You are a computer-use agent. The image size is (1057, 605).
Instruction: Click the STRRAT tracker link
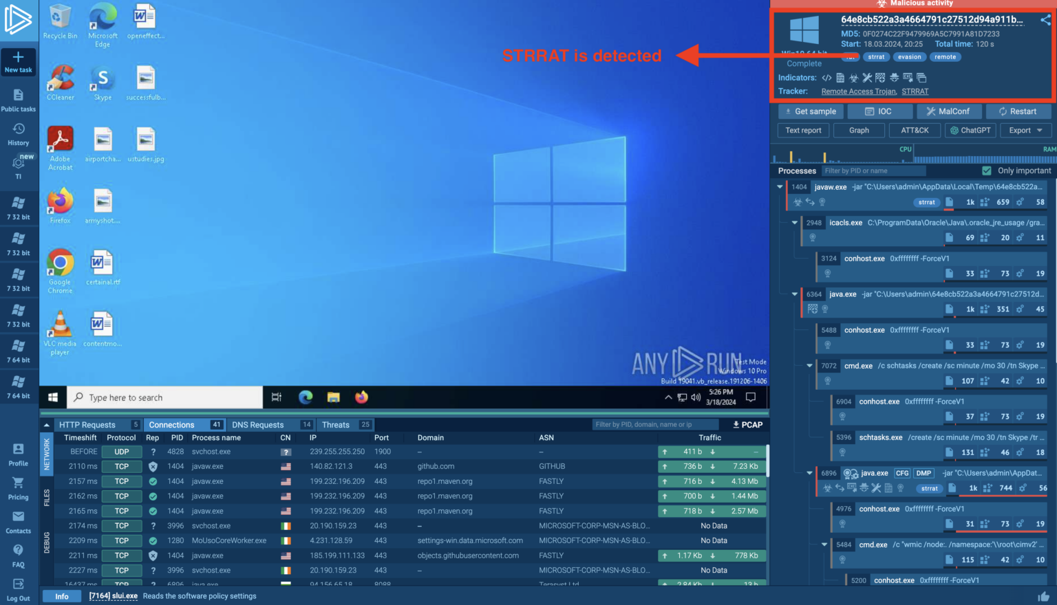pyautogui.click(x=915, y=91)
